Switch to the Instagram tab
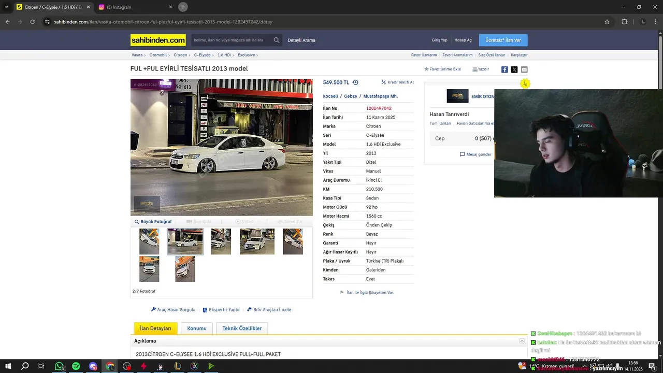Image resolution: width=663 pixels, height=373 pixels. tap(136, 7)
